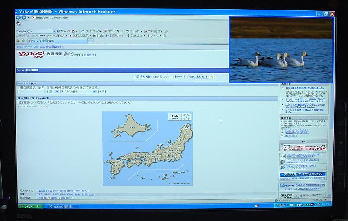
Task: Click the Google toolbar search box
Action: tap(41, 32)
